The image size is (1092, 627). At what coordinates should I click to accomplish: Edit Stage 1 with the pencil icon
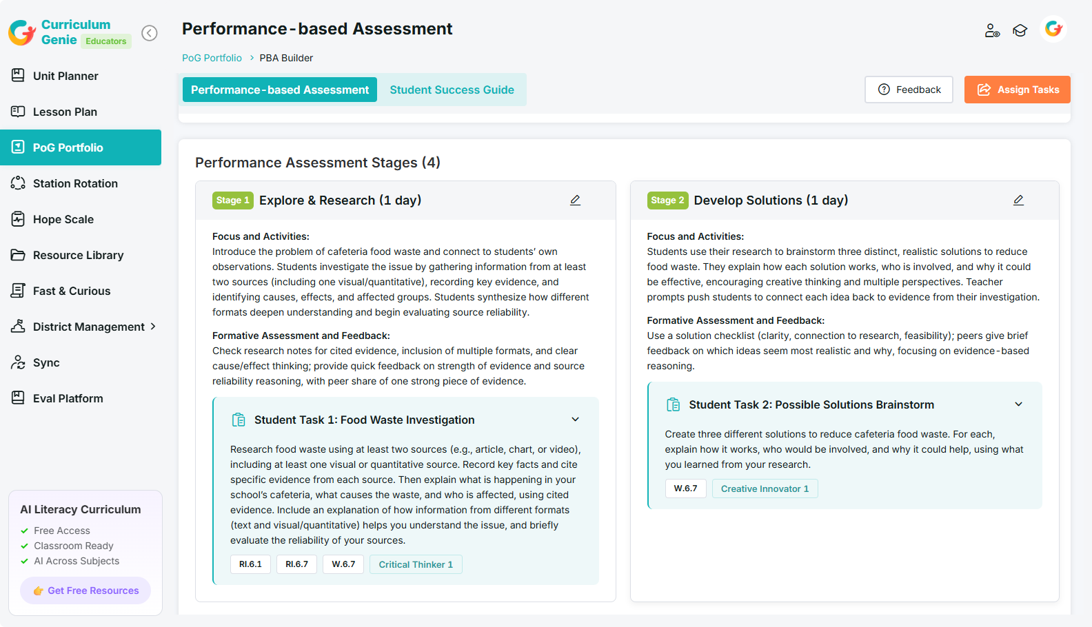575,200
